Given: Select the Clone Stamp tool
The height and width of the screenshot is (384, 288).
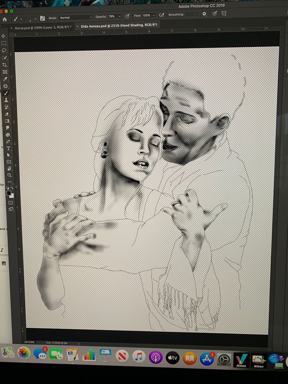Looking at the screenshot, I should [x=6, y=100].
